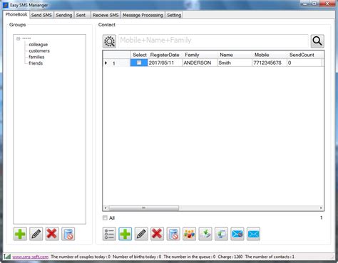Select the friends group
The height and width of the screenshot is (263, 338).
click(36, 63)
